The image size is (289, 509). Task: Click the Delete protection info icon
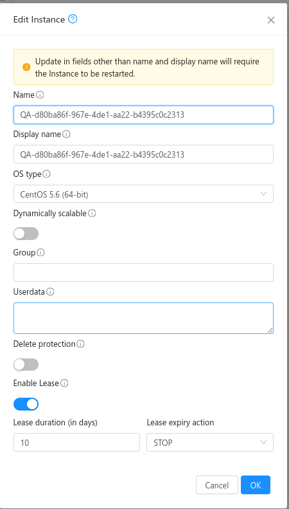point(81,344)
